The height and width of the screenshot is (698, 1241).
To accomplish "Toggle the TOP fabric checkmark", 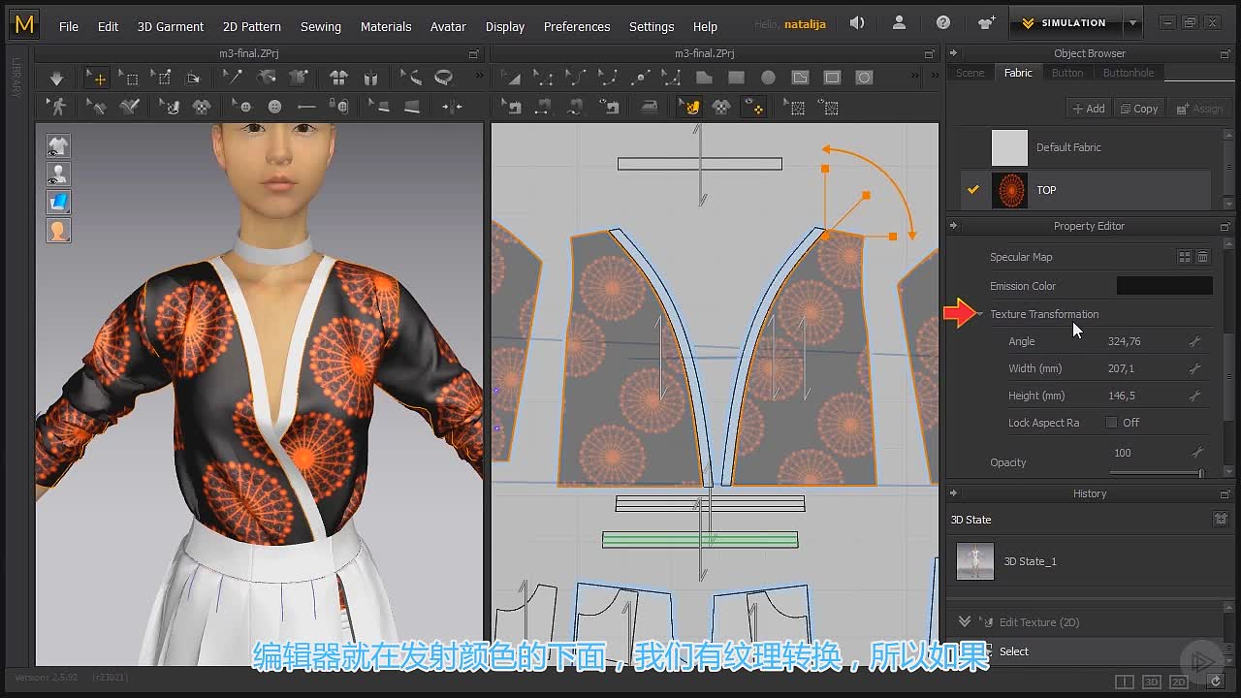I will (973, 190).
